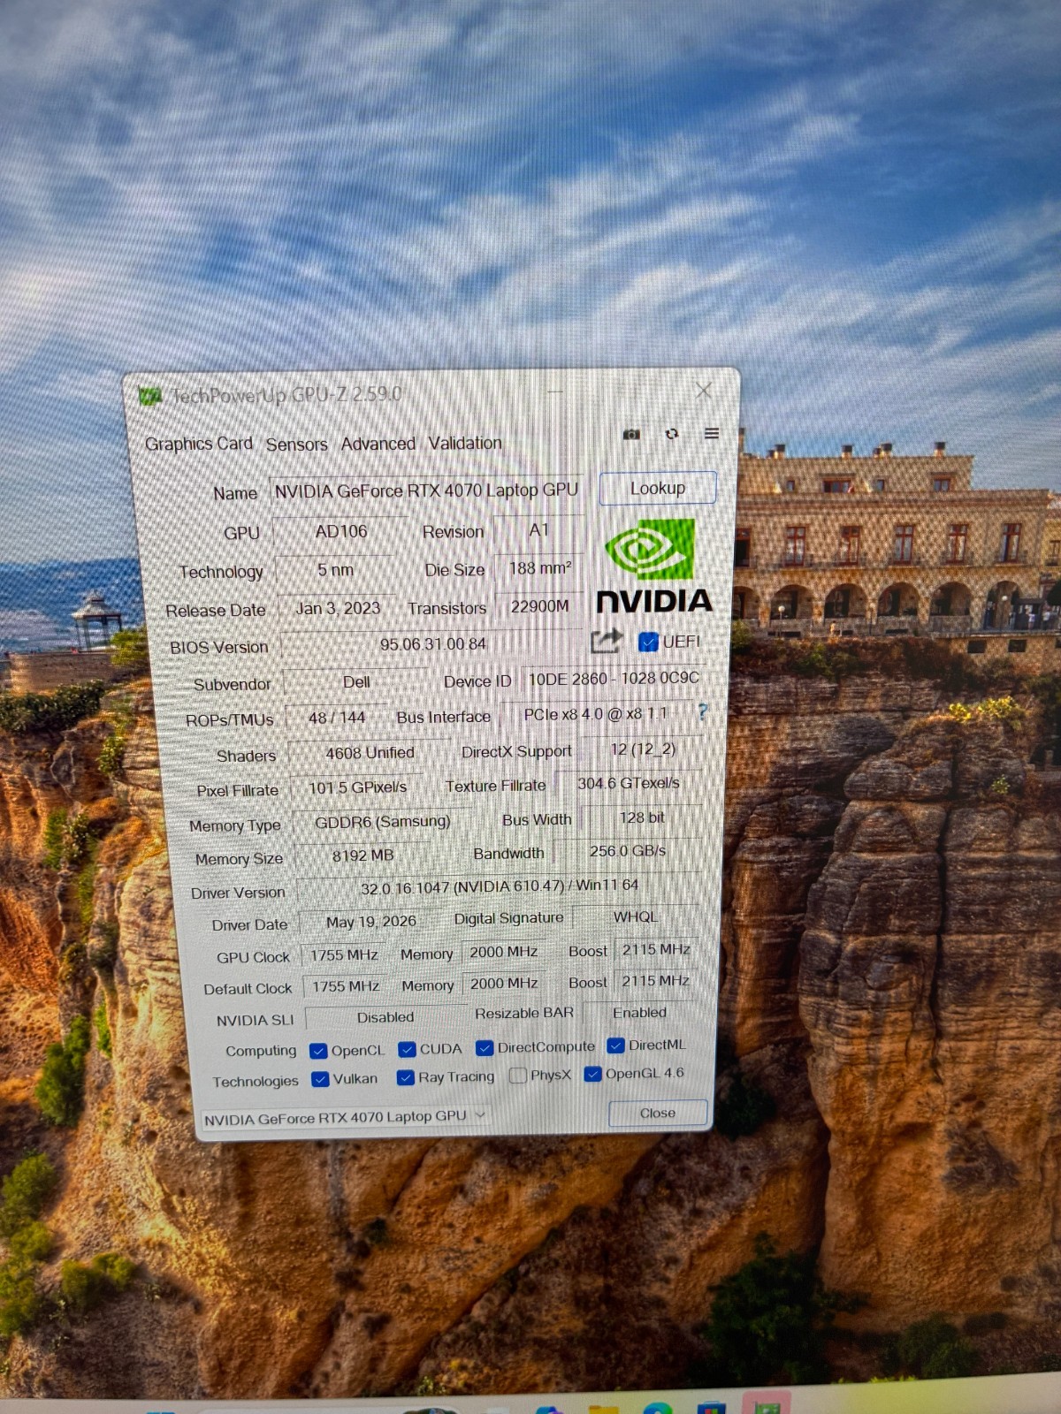The height and width of the screenshot is (1414, 1061).
Task: Click the Device ID value 10DE 2860
Action: pos(614,679)
